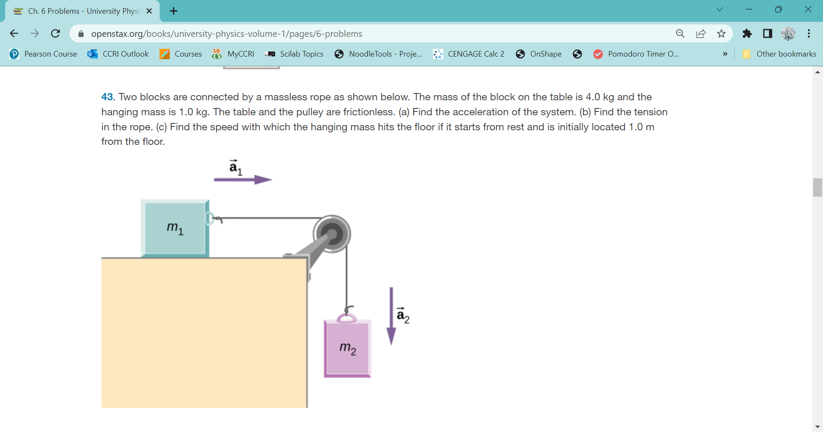The height and width of the screenshot is (432, 823).
Task: Open a new browser tab
Action: point(173,11)
